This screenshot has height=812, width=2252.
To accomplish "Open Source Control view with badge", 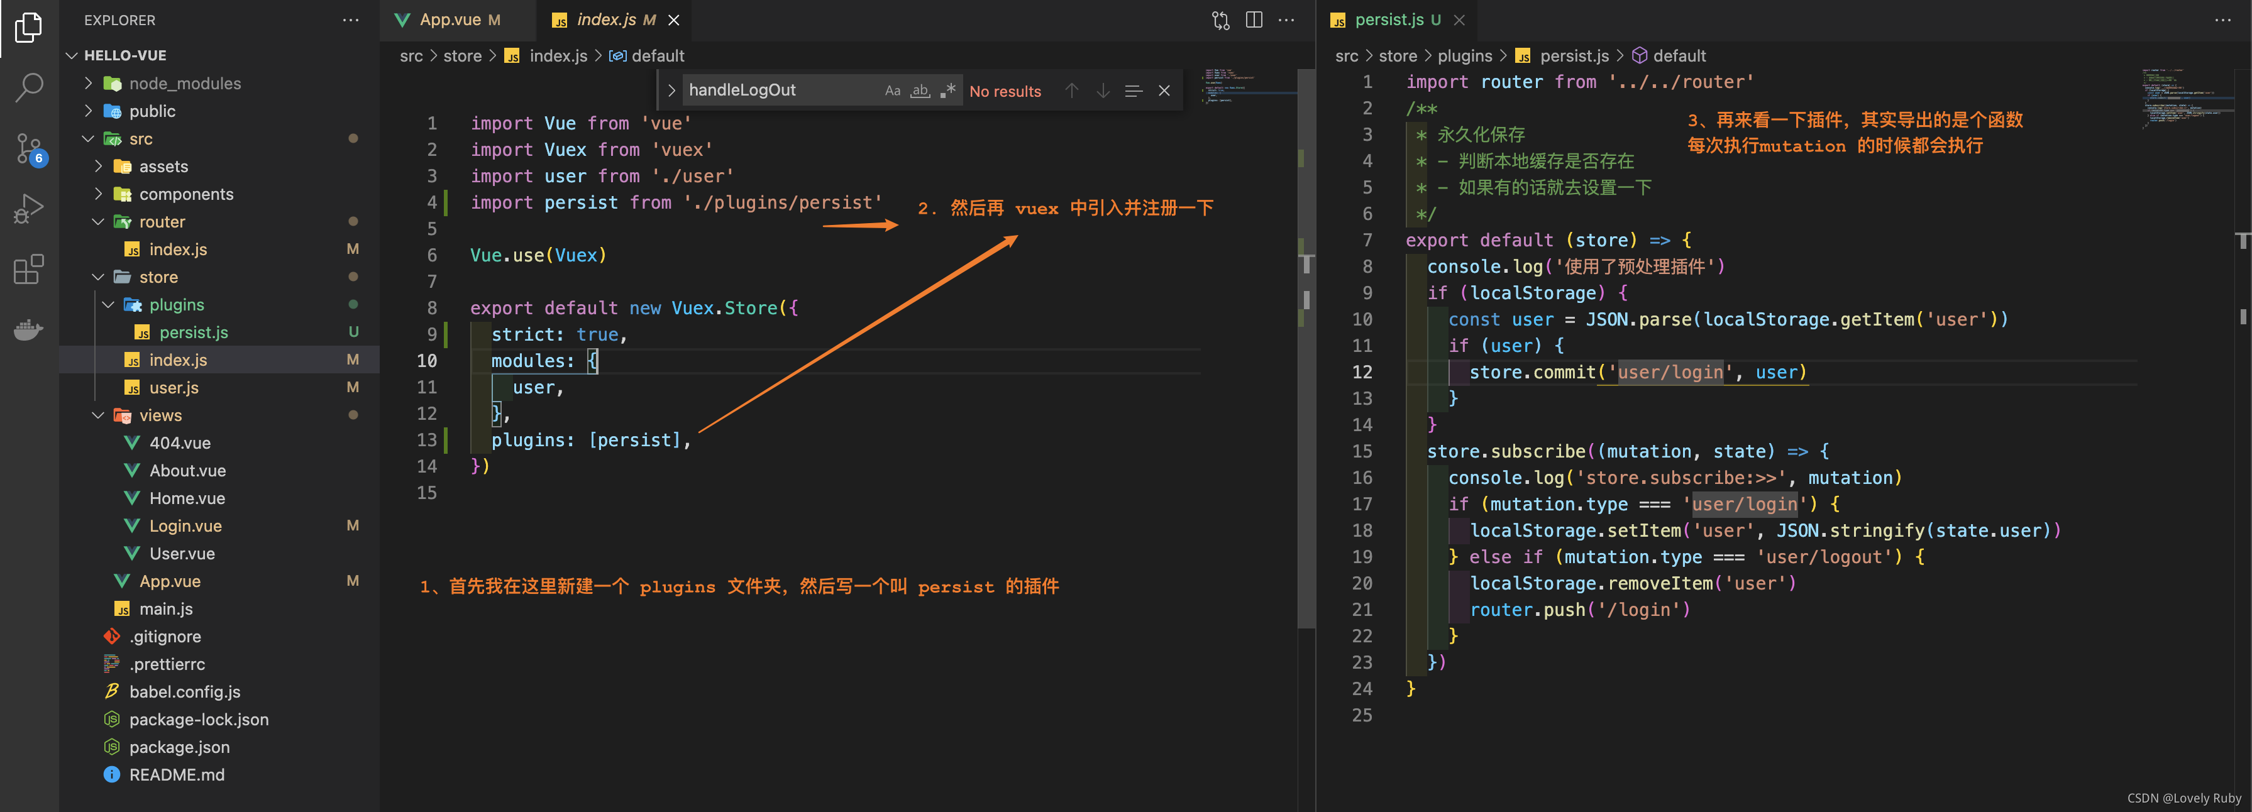I will [29, 148].
